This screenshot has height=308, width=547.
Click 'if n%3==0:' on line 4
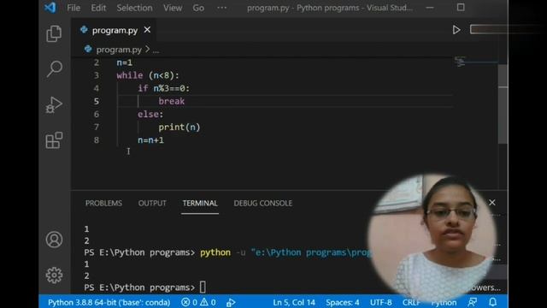163,88
